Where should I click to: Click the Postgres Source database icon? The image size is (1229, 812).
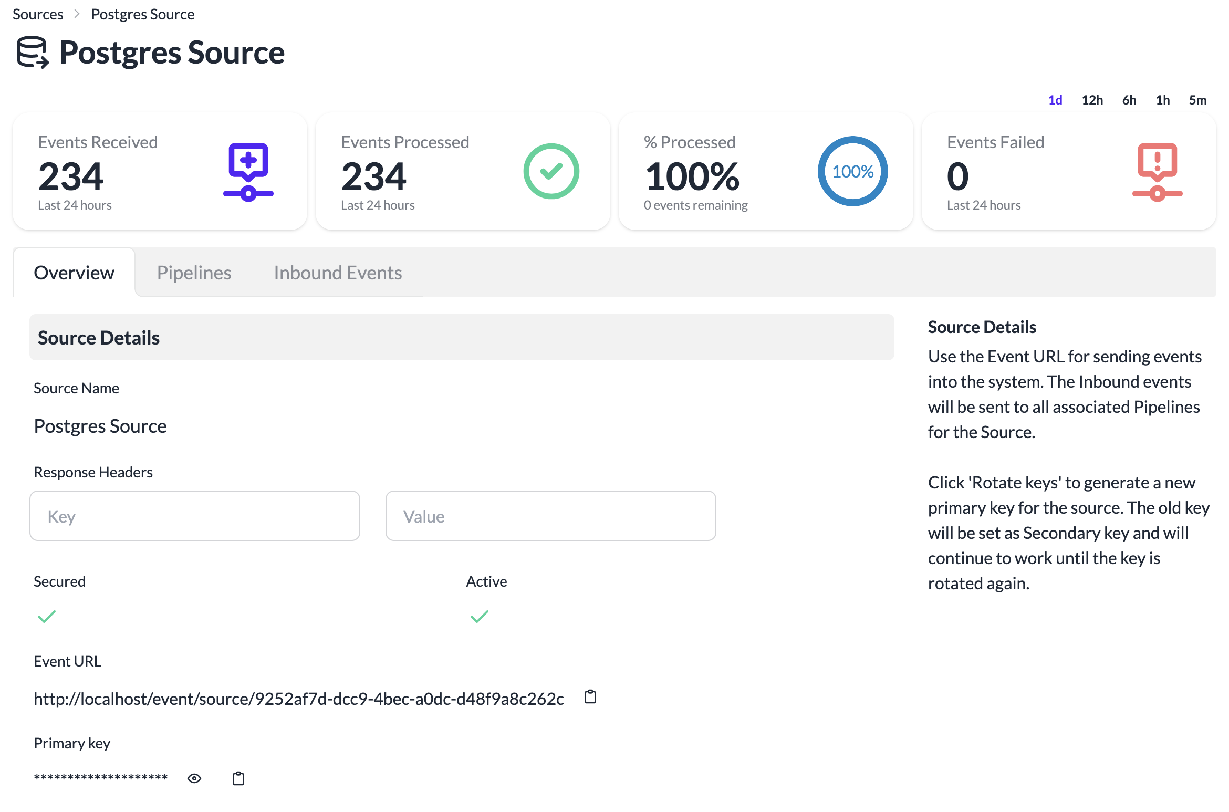point(33,52)
